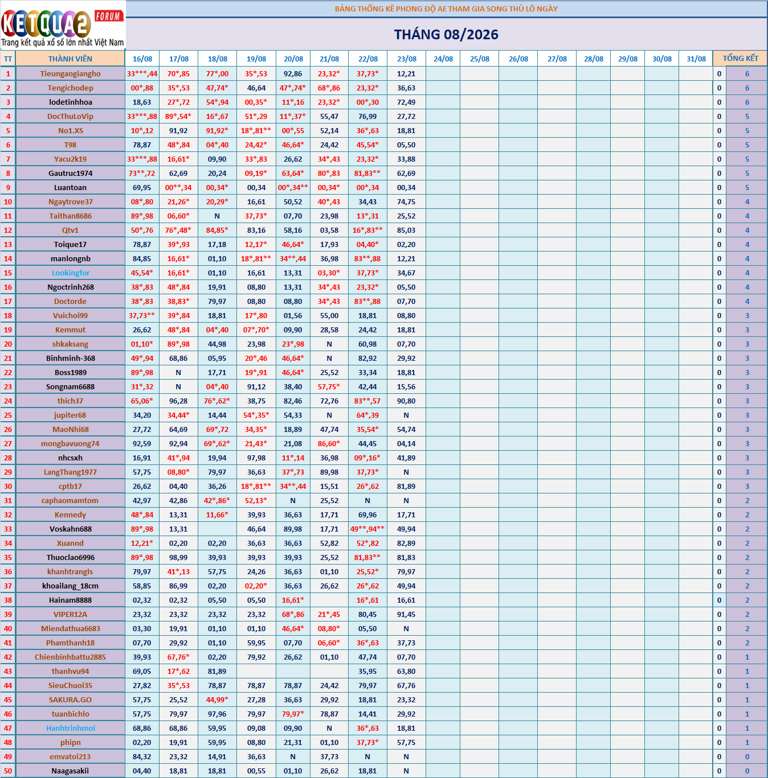
Task: Select the TỔNG KẾT column header
Action: pyautogui.click(x=740, y=59)
